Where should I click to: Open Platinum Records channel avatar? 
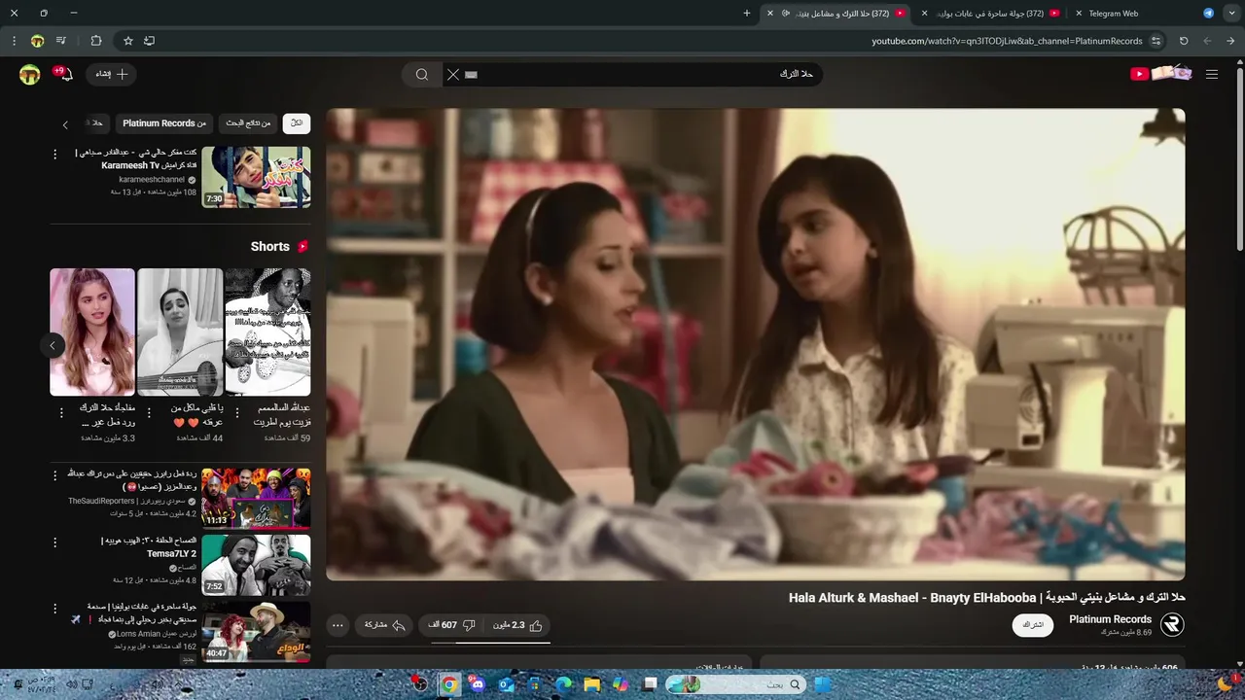point(1172,625)
